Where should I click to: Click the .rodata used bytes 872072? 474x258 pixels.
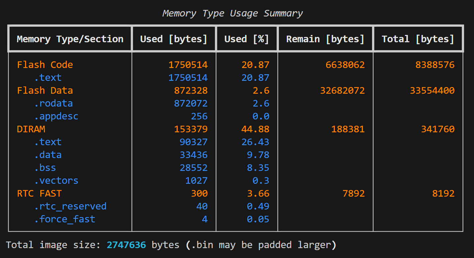coord(191,103)
